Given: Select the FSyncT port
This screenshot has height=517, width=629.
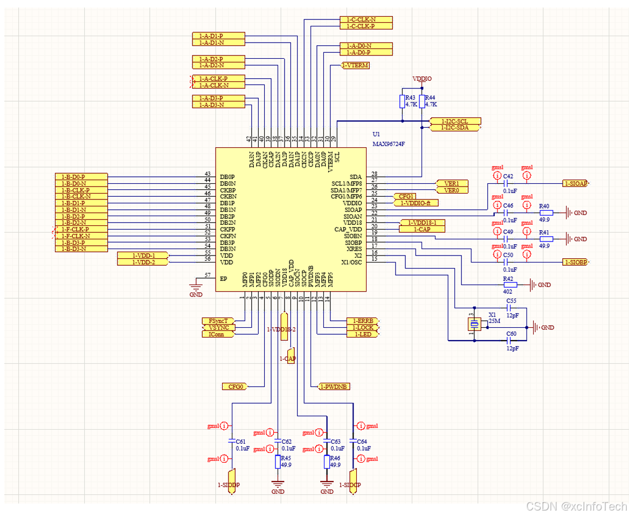Looking at the screenshot, I should click(219, 321).
